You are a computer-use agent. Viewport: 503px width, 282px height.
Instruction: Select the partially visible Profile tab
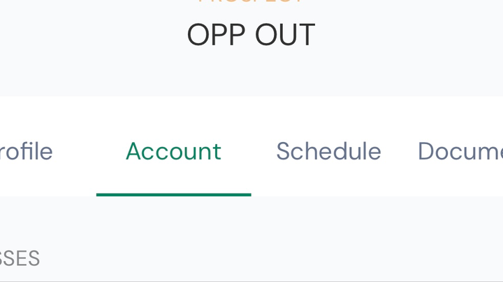pos(27,151)
